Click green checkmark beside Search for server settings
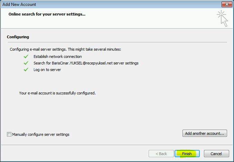Image resolution: width=234 pixels, height=162 pixels. click(x=26, y=63)
